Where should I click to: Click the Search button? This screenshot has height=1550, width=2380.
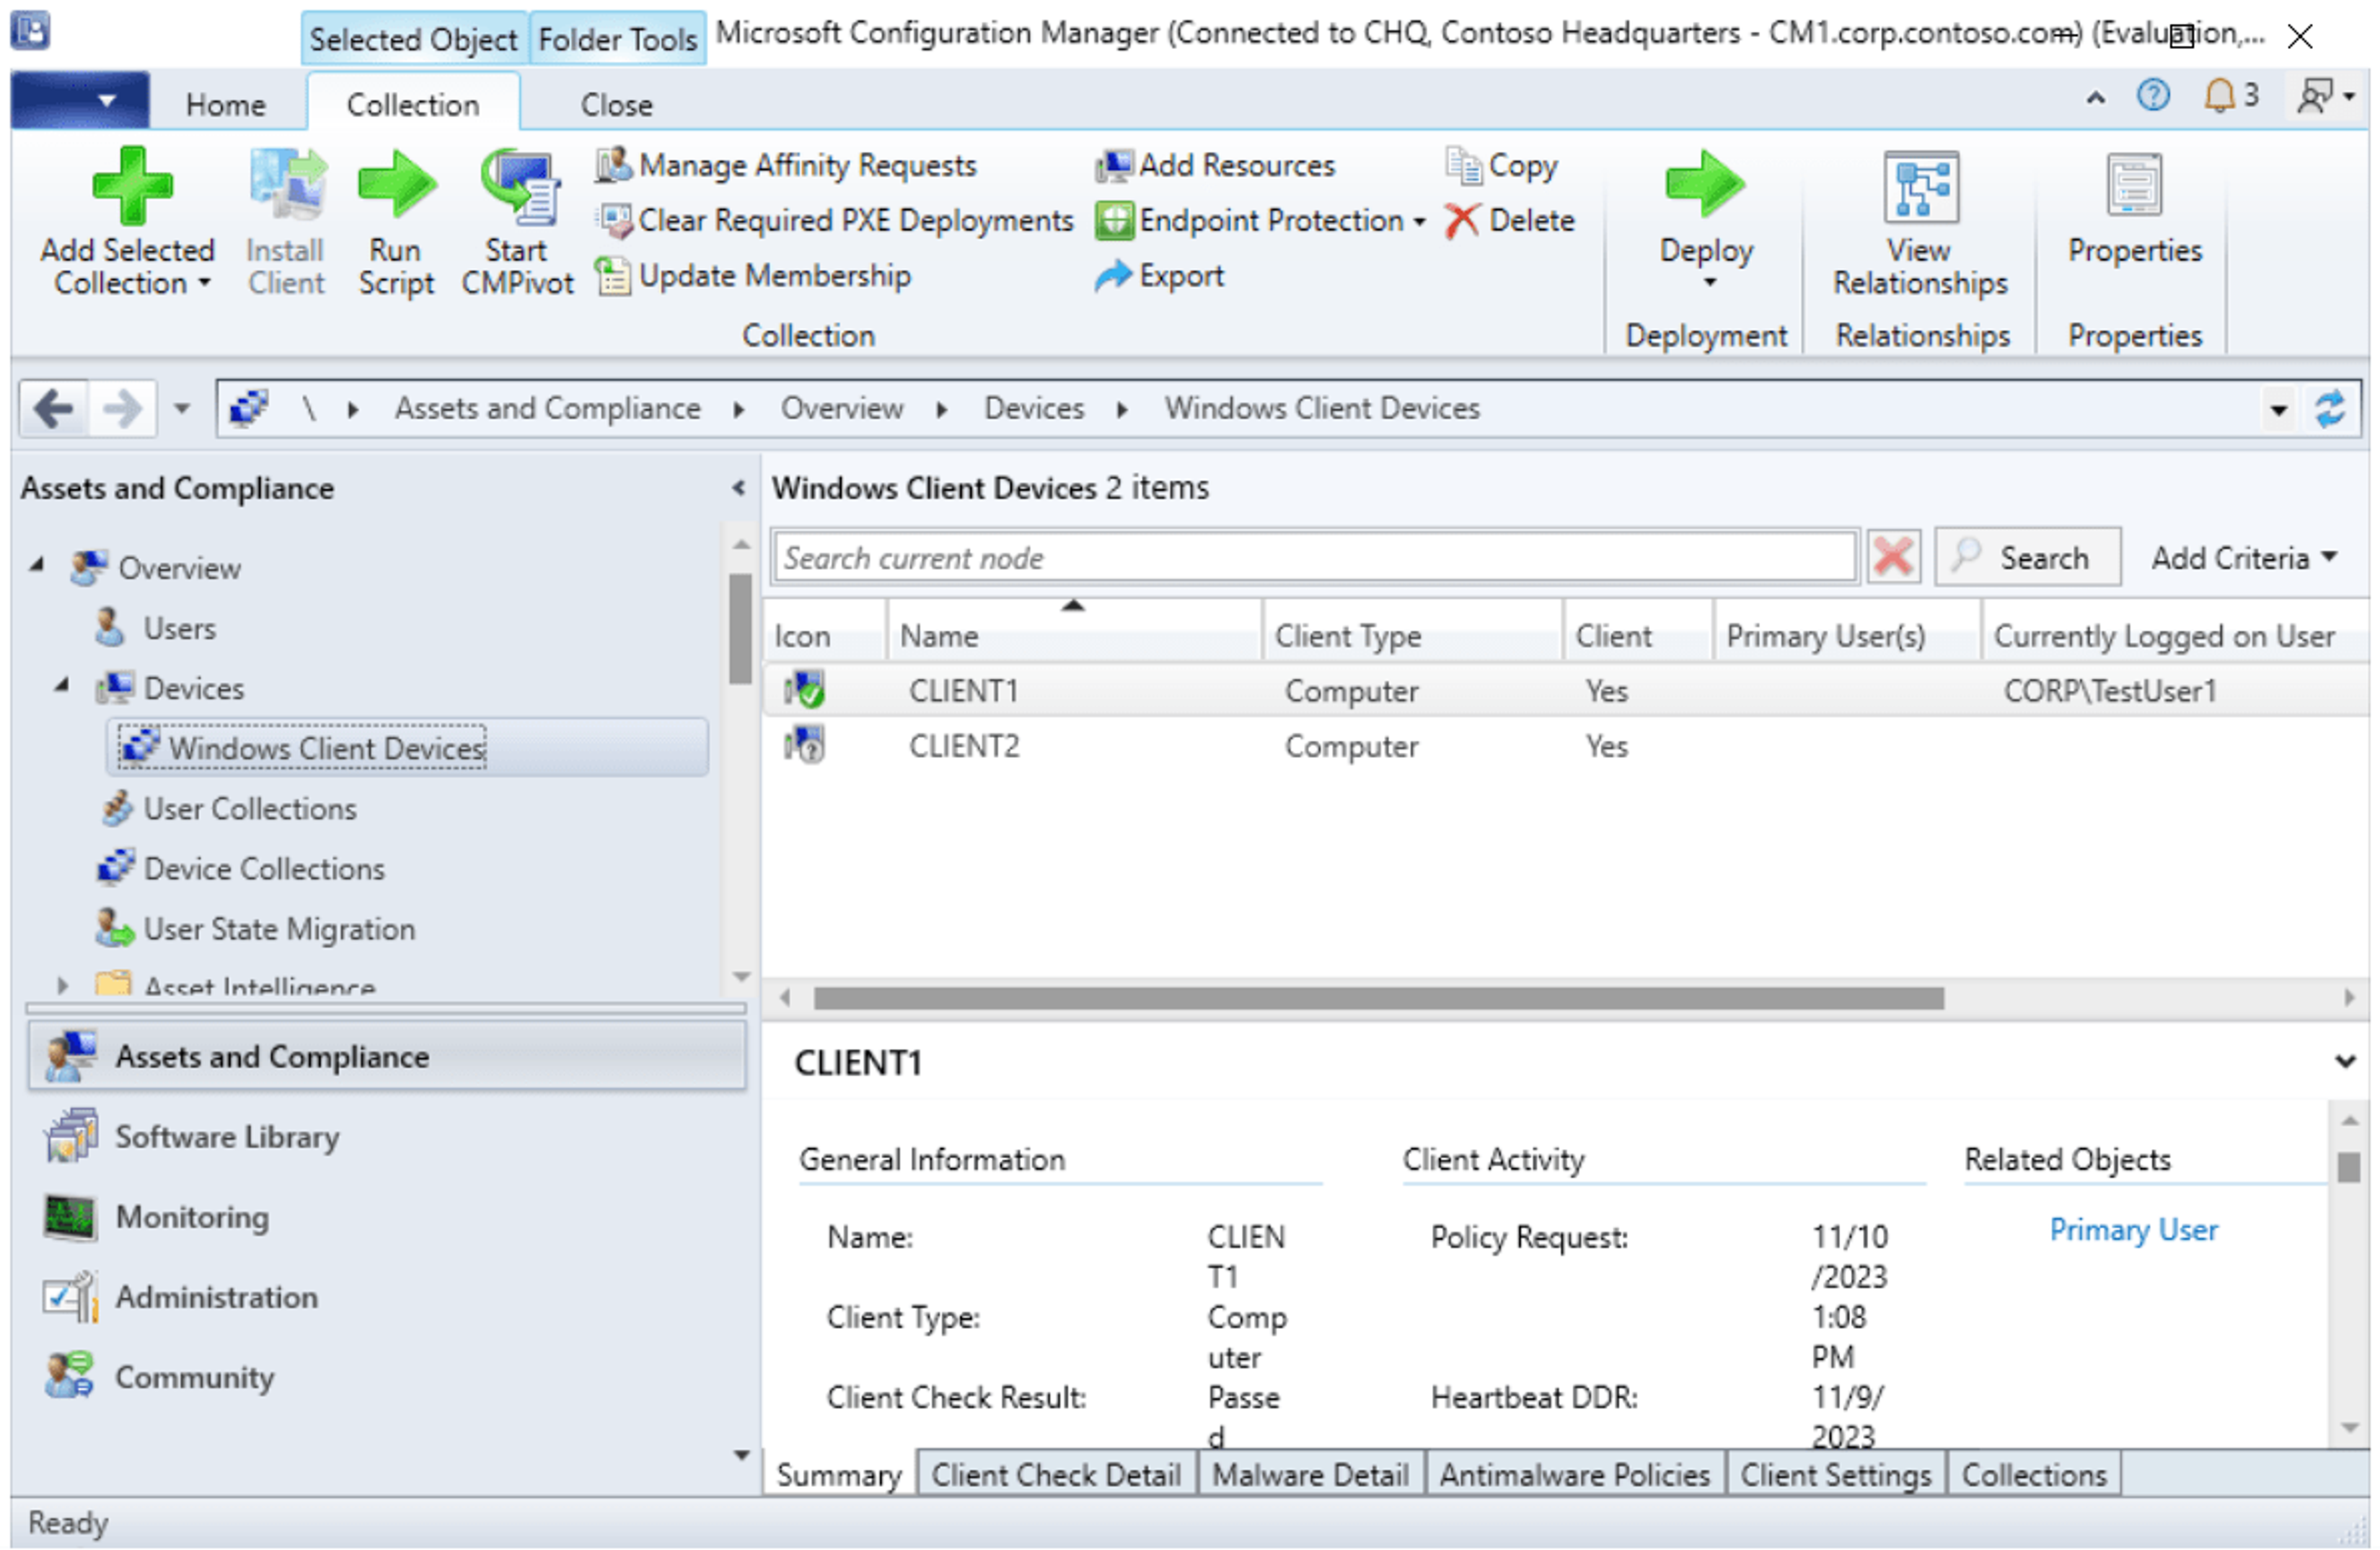pos(2028,558)
